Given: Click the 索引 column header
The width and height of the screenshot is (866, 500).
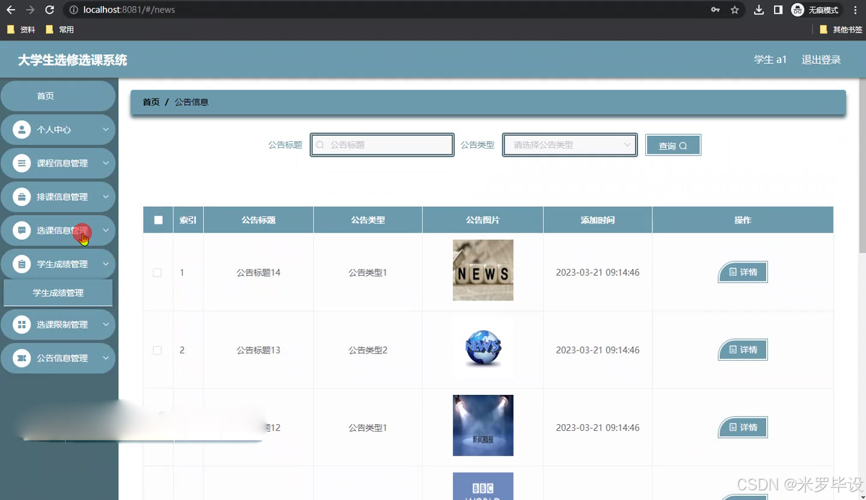Looking at the screenshot, I should tap(188, 220).
